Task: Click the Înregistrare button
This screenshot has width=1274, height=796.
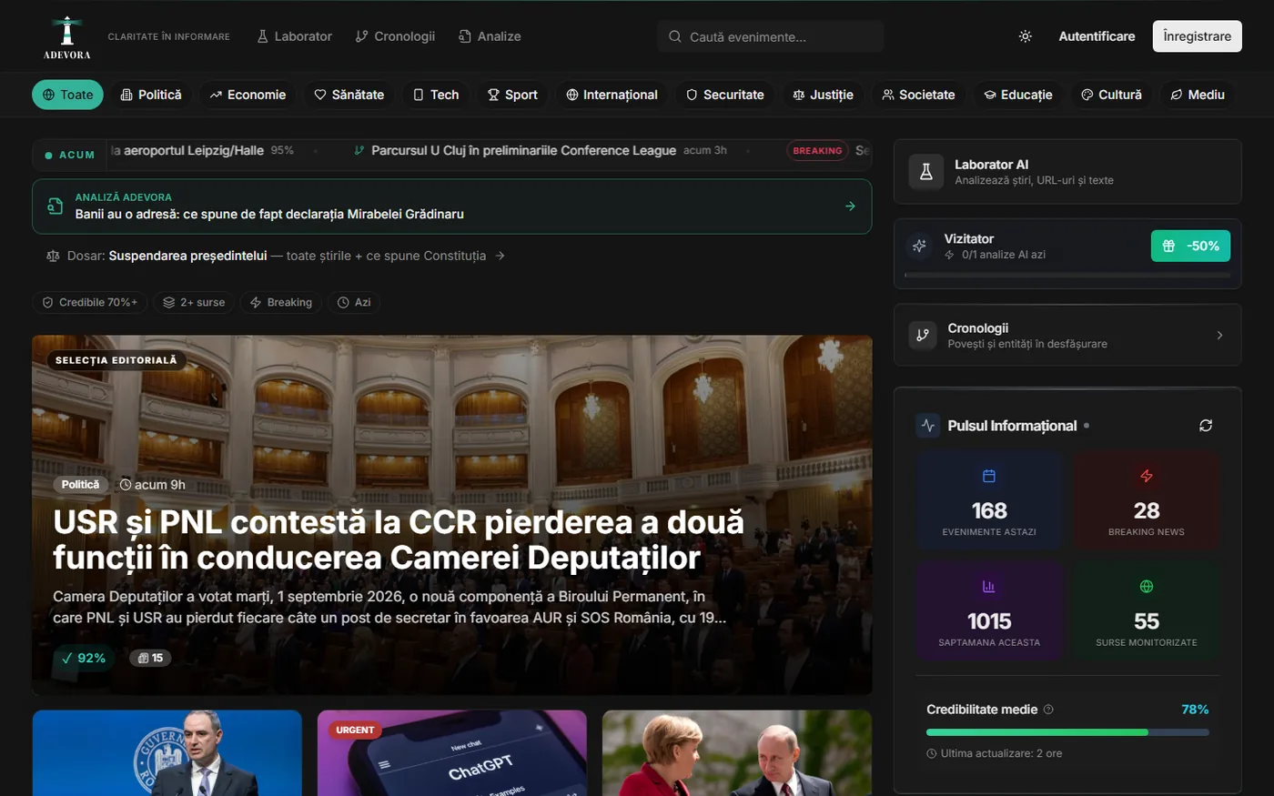Action: (x=1197, y=36)
